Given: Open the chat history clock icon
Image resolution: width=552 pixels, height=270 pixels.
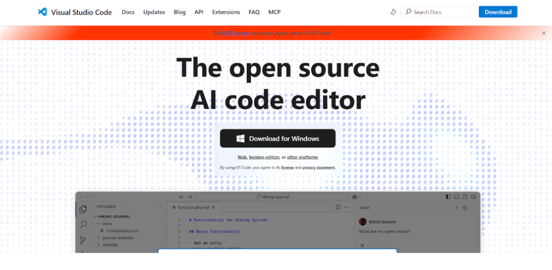Looking at the screenshot, I should pos(465,208).
